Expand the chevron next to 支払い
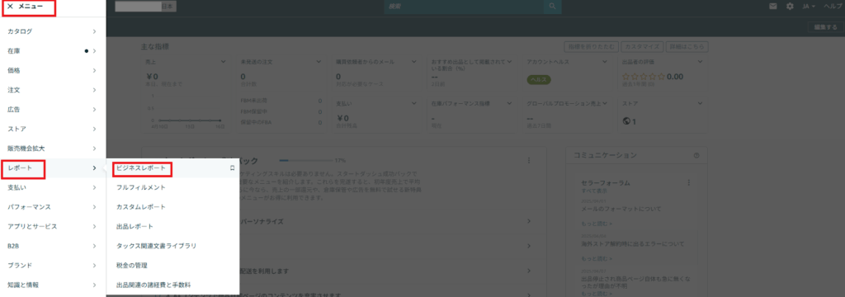Screen dimensions: 845x297 pyautogui.click(x=94, y=187)
